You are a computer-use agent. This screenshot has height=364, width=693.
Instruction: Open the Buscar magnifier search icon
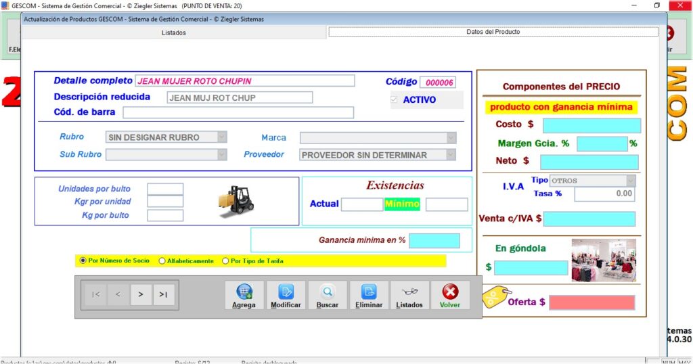click(x=328, y=292)
